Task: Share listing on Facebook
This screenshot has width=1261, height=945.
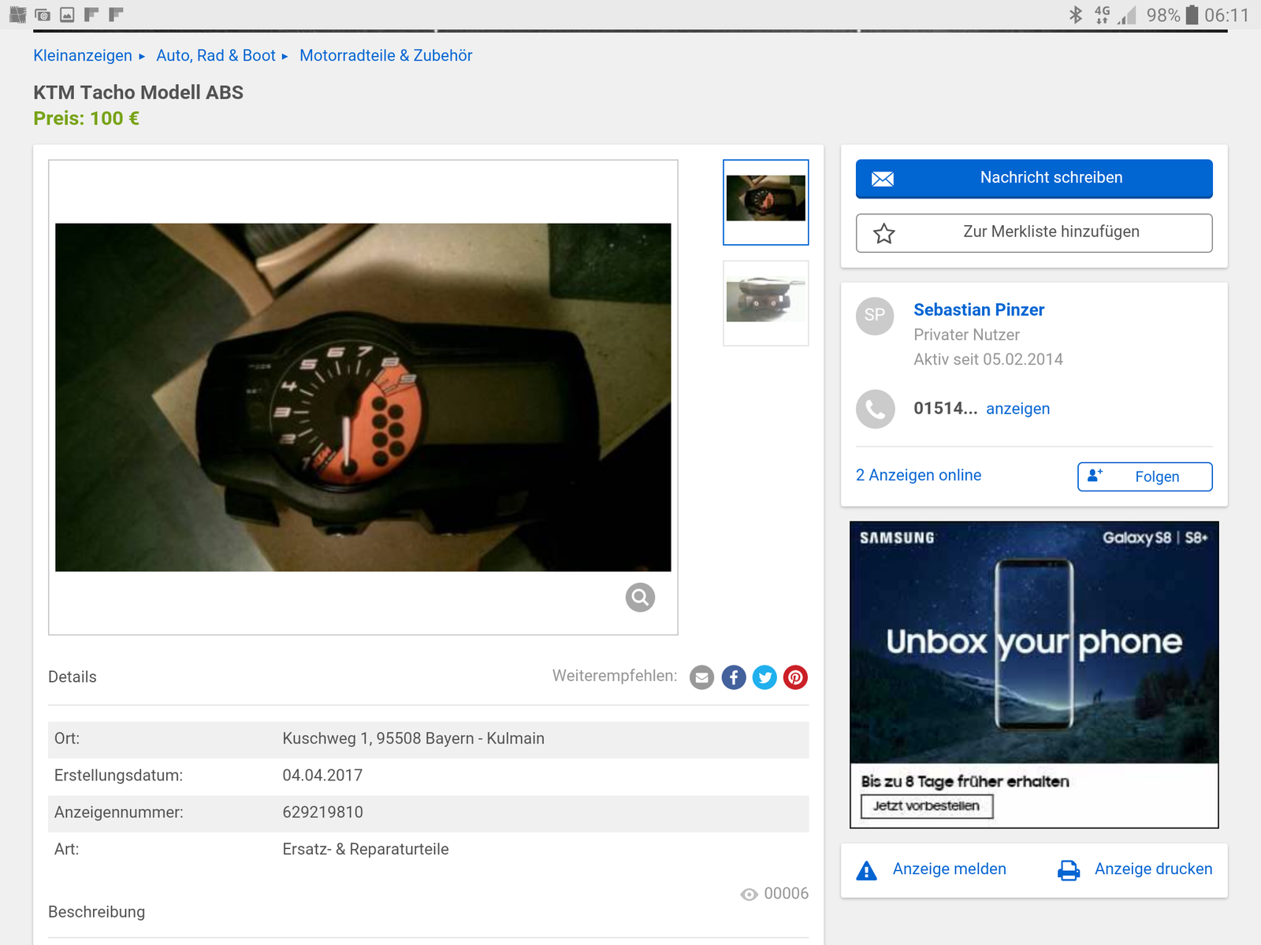Action: [x=733, y=677]
